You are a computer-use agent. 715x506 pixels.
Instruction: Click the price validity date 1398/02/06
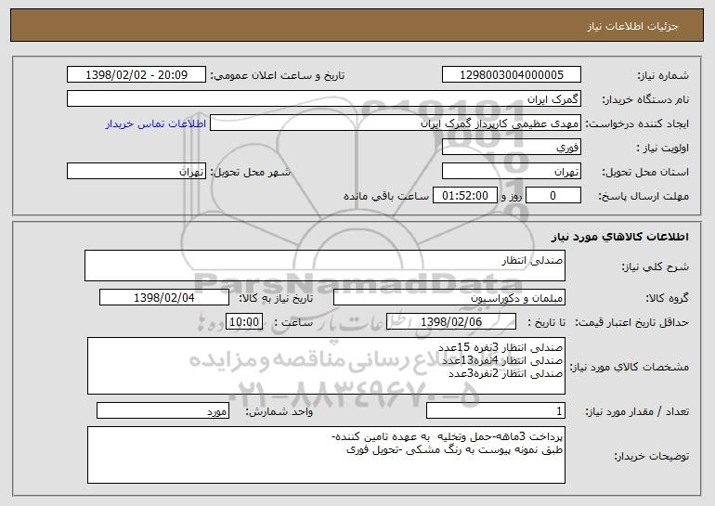[x=451, y=321]
